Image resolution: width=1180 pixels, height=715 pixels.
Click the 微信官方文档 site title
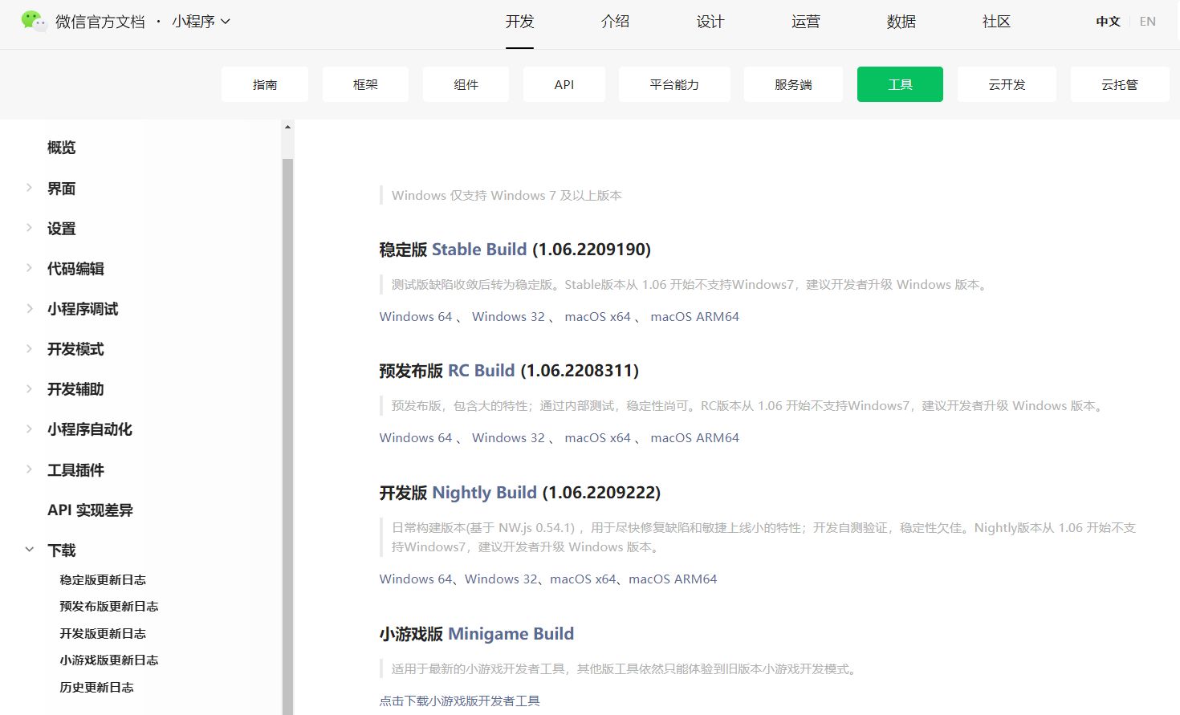(x=100, y=22)
